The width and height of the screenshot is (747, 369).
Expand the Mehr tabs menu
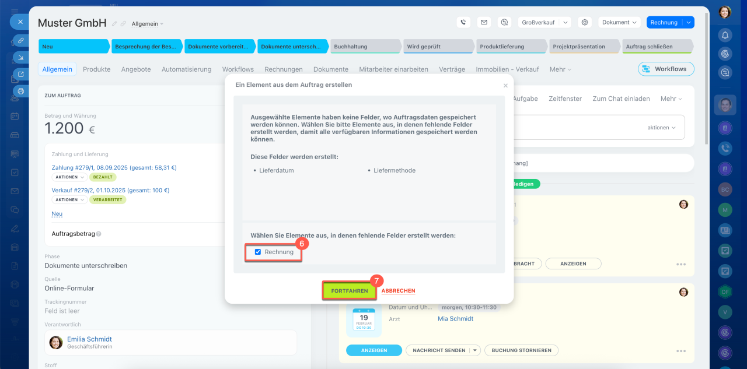pyautogui.click(x=560, y=69)
